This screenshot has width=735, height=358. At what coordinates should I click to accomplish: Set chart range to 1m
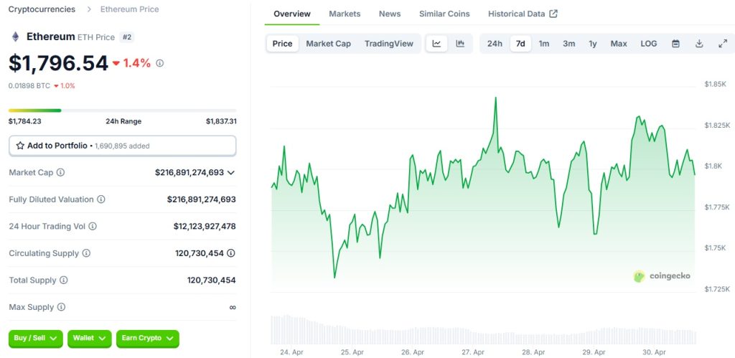click(544, 44)
